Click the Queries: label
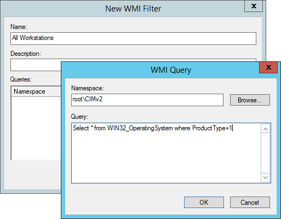Viewport: 281px width, 219px height. click(21, 79)
